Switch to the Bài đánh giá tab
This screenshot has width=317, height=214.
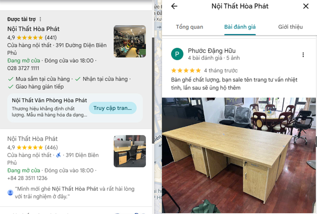pos(240,27)
